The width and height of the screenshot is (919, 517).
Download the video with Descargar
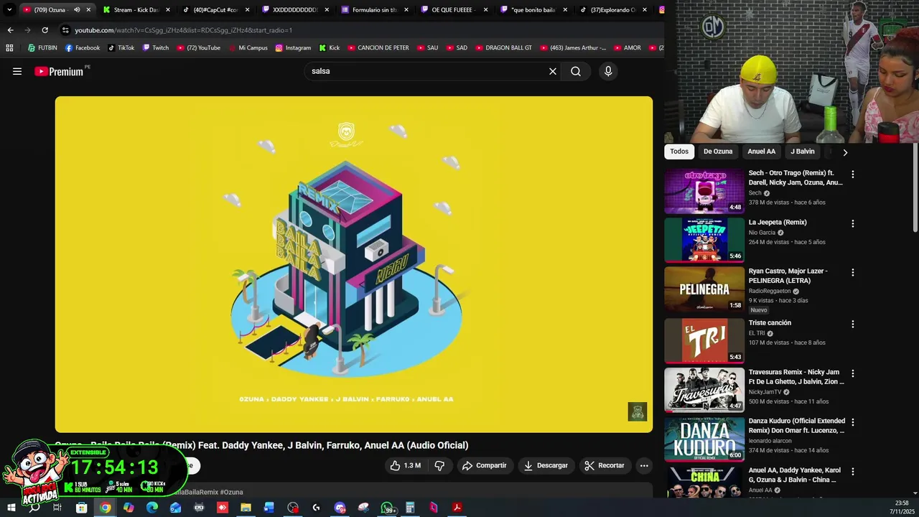pos(546,465)
